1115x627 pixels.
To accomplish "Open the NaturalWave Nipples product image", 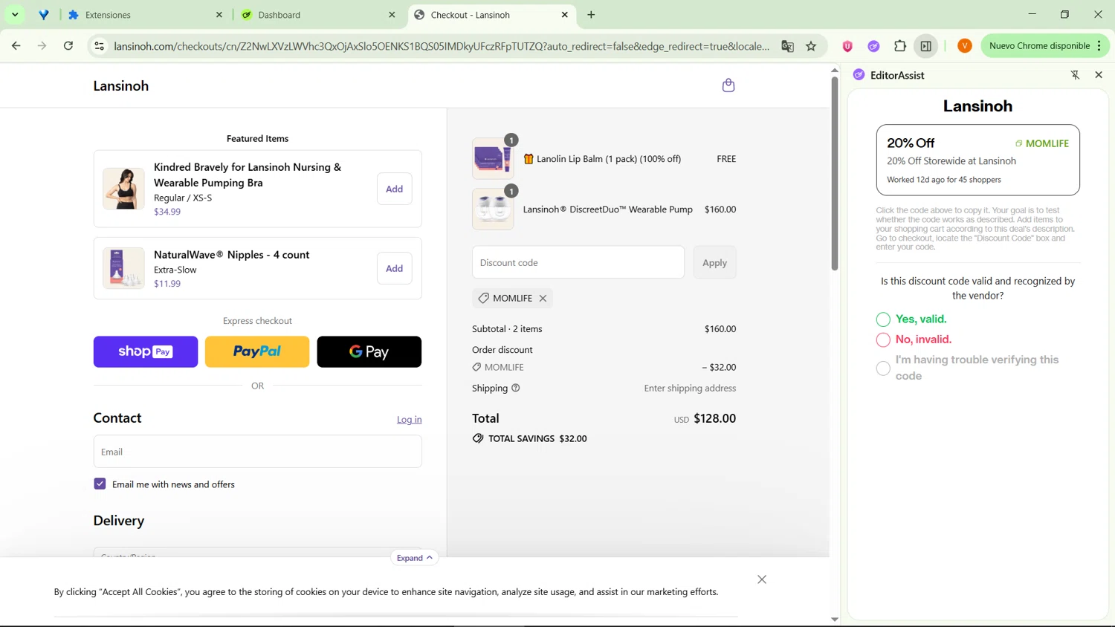I will click(123, 268).
